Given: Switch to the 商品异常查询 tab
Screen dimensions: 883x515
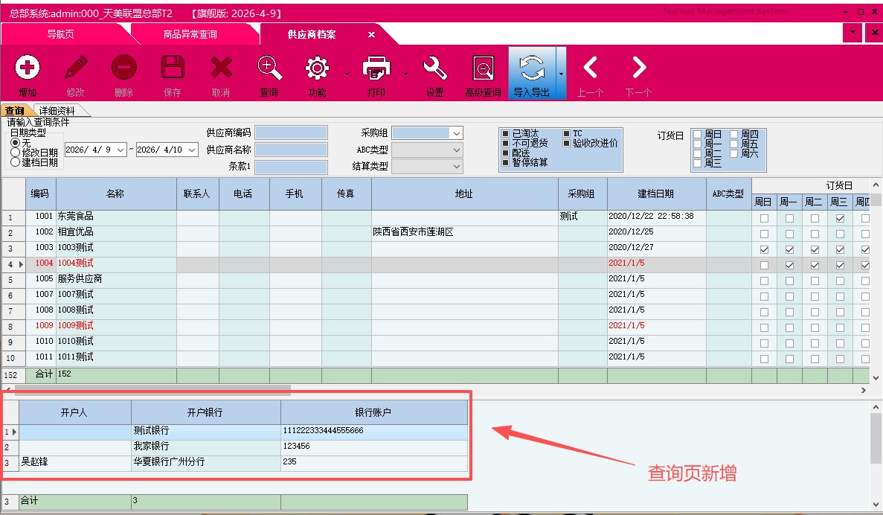Looking at the screenshot, I should click(190, 35).
